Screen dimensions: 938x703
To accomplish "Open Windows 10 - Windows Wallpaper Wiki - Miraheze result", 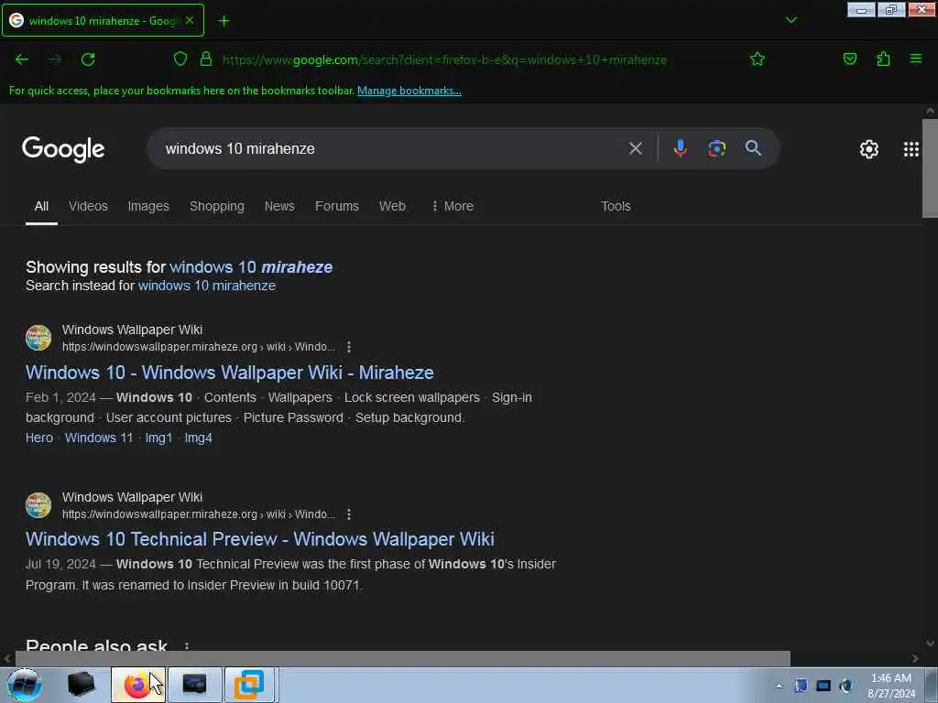I will point(229,373).
